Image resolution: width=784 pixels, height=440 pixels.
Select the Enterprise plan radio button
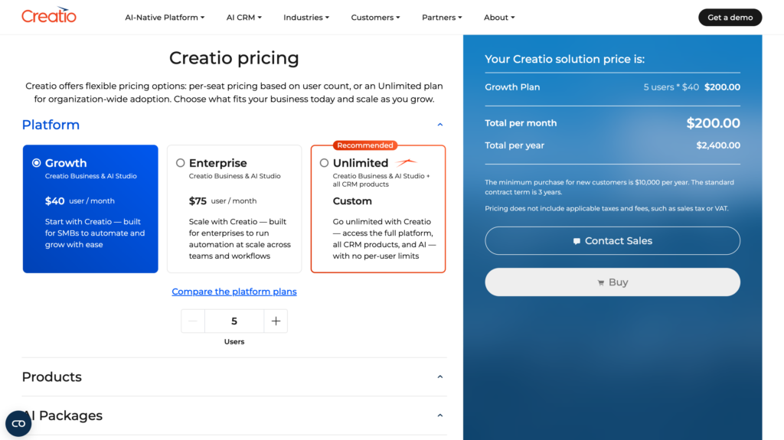pyautogui.click(x=181, y=163)
